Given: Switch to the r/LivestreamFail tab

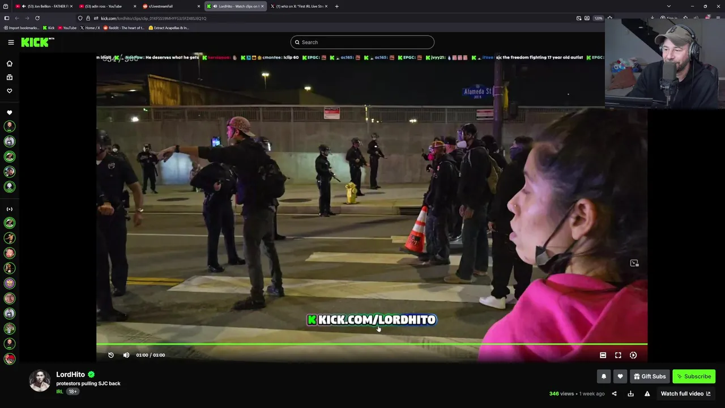Looking at the screenshot, I should [170, 6].
